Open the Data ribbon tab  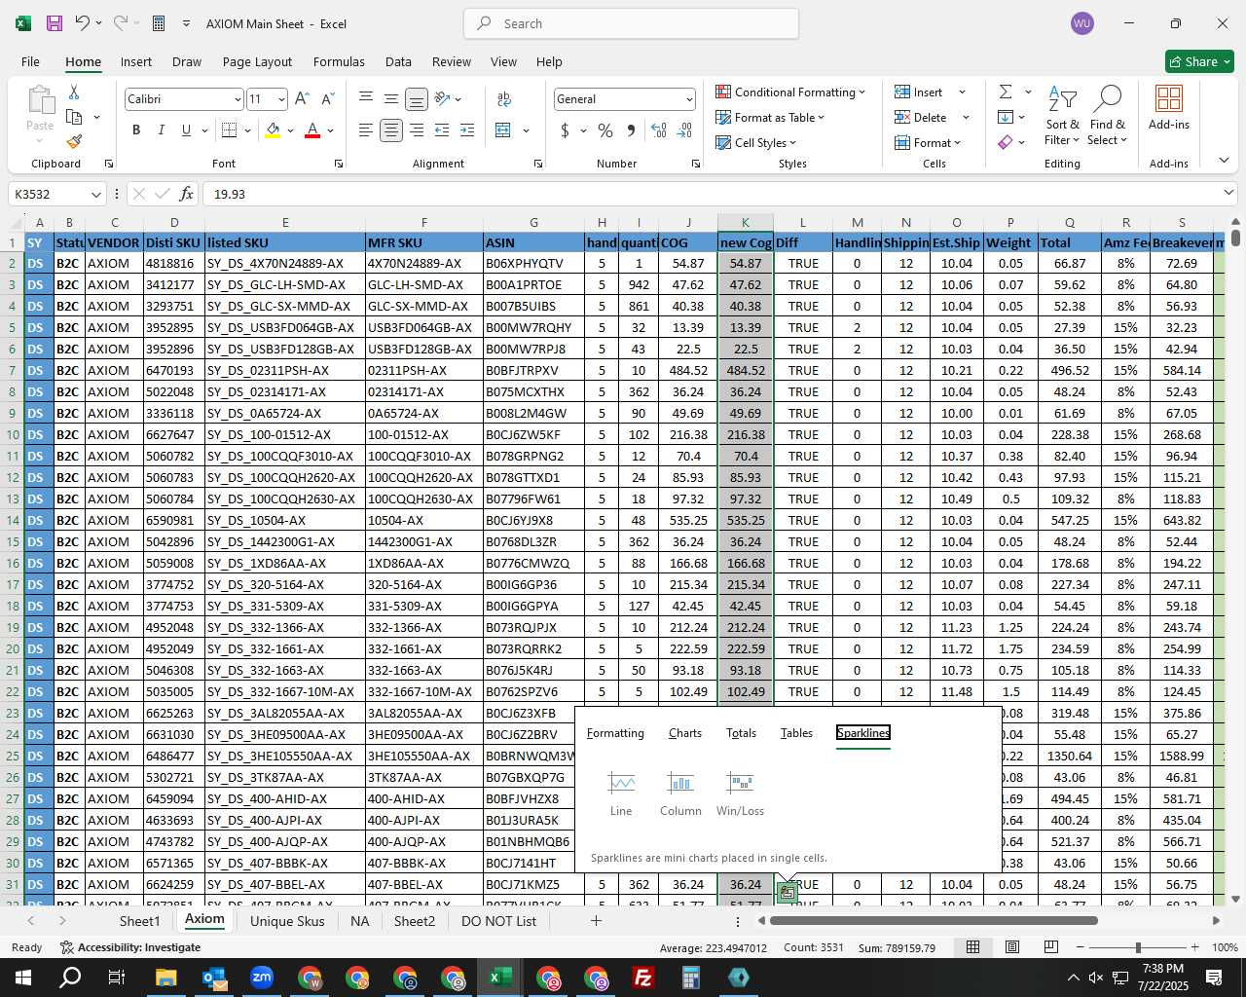pyautogui.click(x=398, y=61)
